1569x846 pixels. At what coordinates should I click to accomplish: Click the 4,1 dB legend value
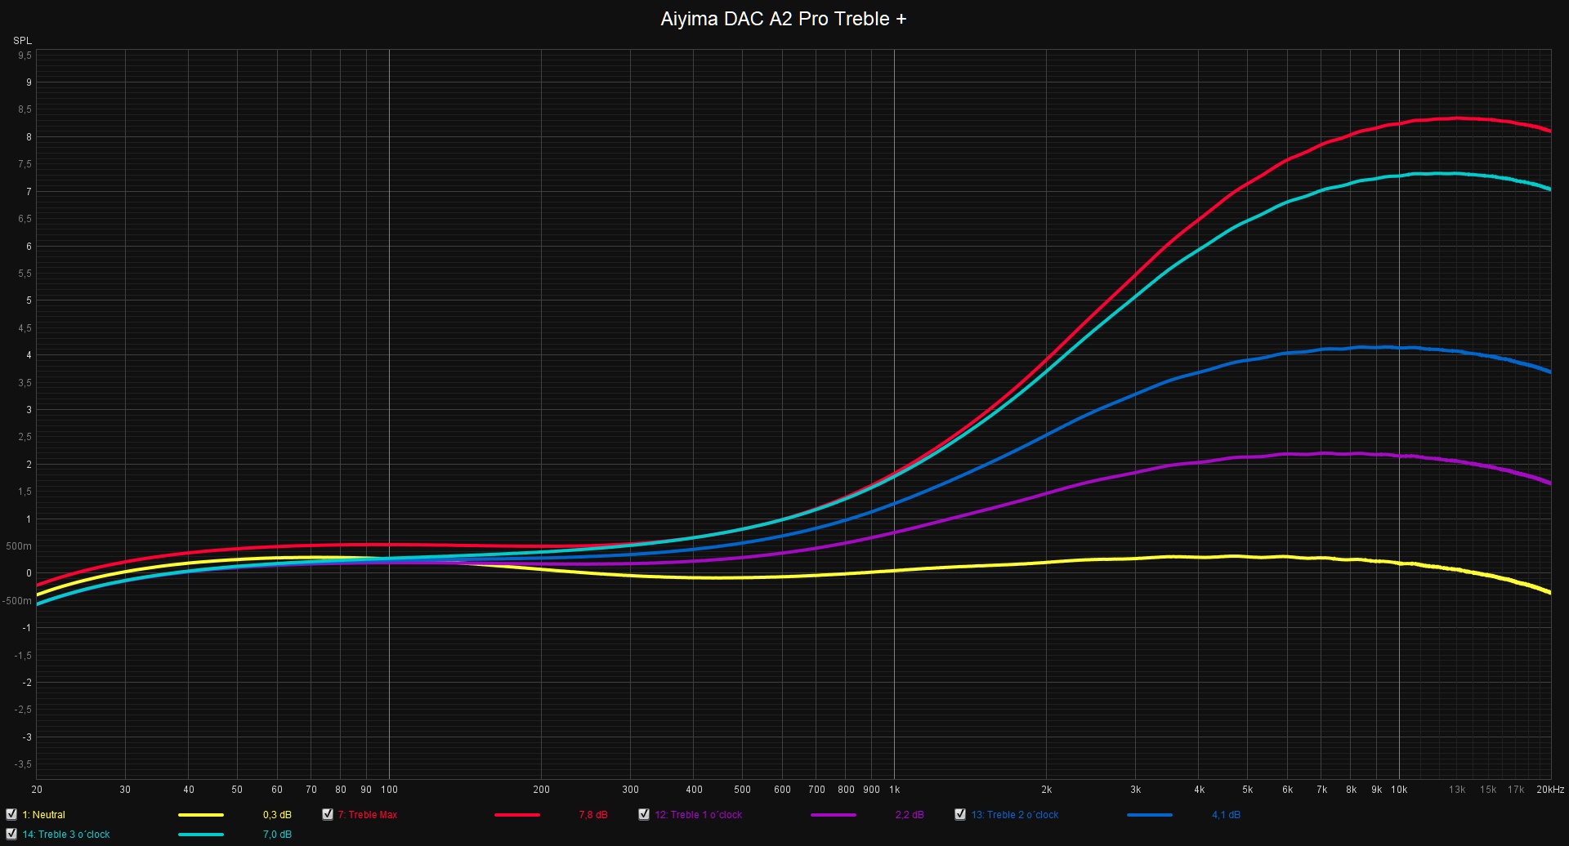coord(1226,815)
